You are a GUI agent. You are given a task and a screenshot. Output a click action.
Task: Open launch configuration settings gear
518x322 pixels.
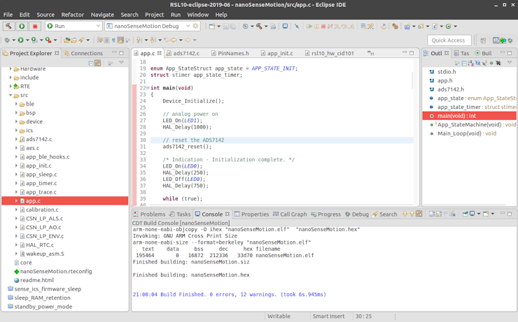pos(196,27)
